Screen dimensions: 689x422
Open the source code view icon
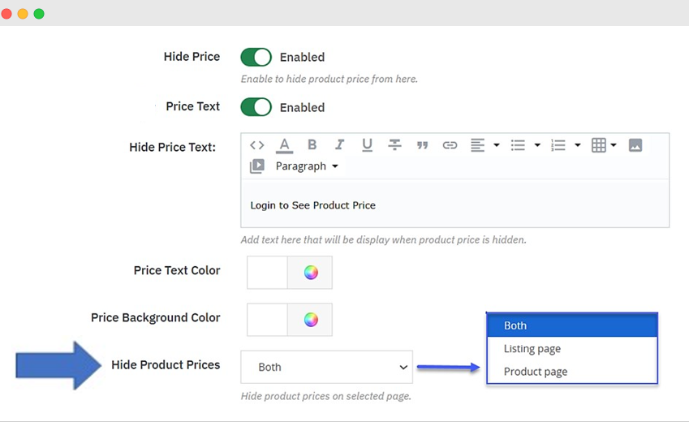pos(256,145)
